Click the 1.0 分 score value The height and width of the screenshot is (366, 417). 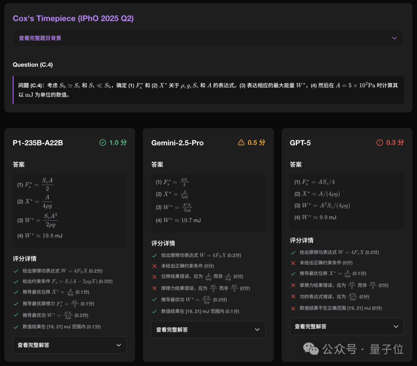[118, 142]
